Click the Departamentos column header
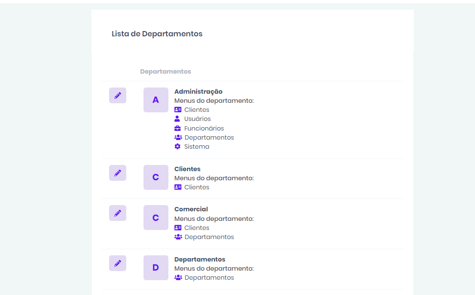This screenshot has width=475, height=295. [x=165, y=72]
